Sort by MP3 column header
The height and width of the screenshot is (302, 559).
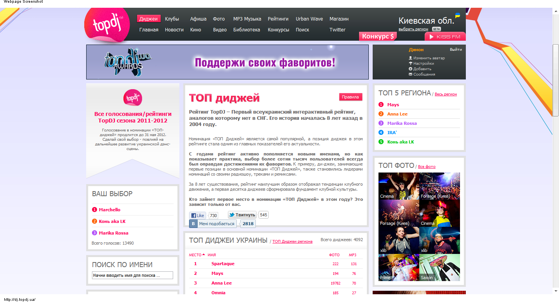(x=352, y=255)
